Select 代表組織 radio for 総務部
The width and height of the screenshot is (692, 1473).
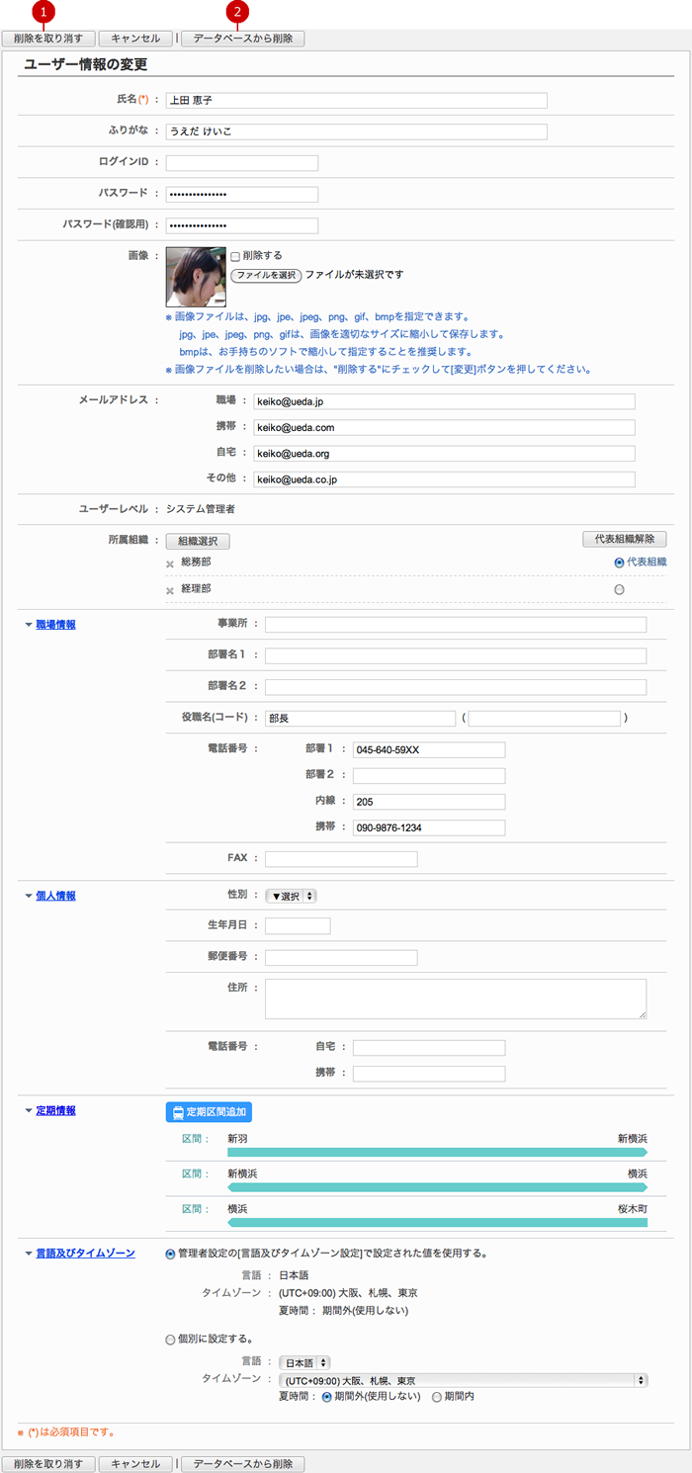point(619,562)
